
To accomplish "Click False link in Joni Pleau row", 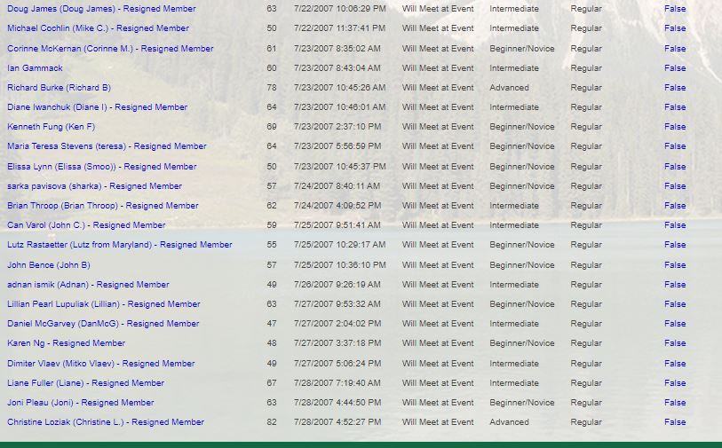I will coord(675,403).
